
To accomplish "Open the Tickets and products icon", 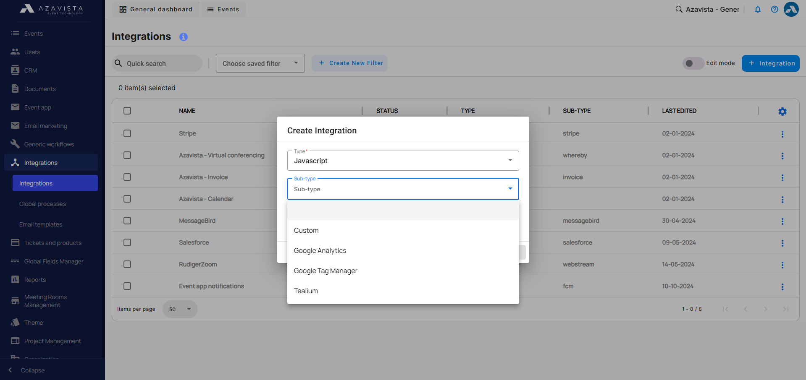I will 15,242.
